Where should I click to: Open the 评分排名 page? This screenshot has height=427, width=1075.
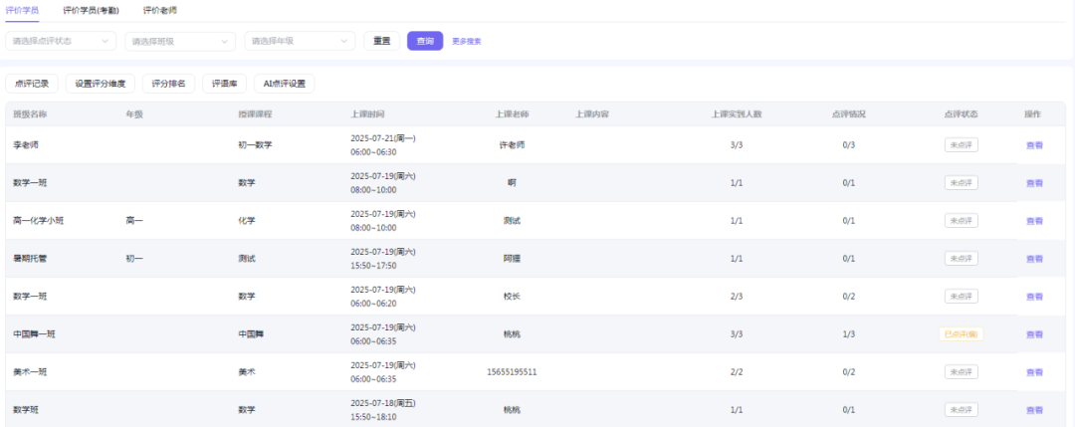pos(168,84)
